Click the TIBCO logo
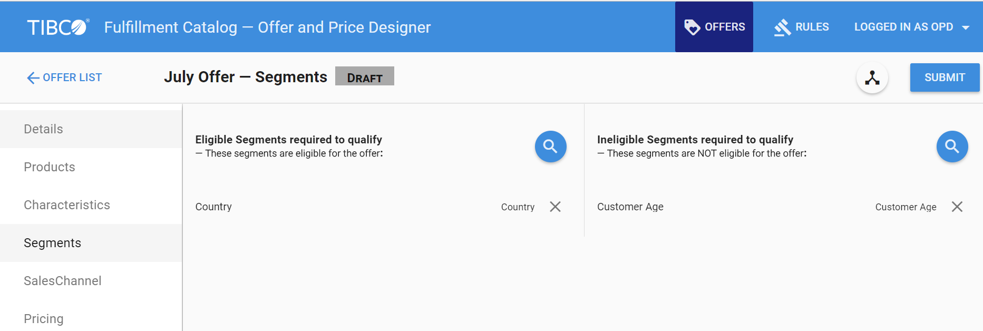This screenshot has width=983, height=331. [x=58, y=27]
